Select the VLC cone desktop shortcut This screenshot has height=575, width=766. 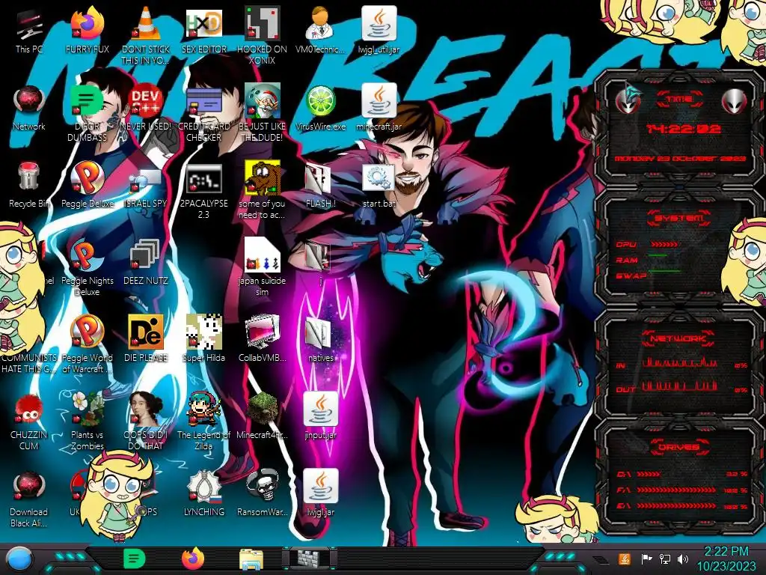pos(146,34)
